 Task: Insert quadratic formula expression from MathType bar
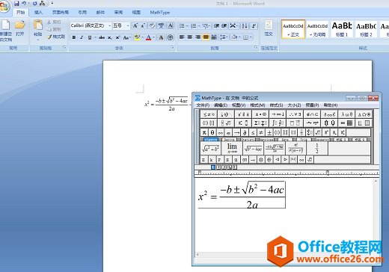click(275, 148)
